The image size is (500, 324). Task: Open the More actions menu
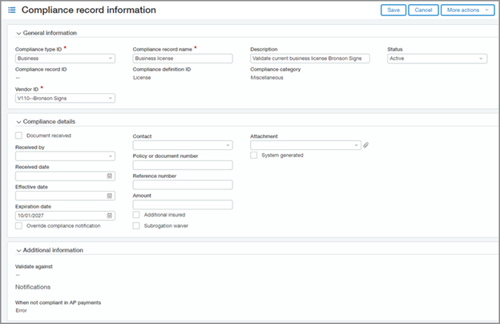pos(467,10)
